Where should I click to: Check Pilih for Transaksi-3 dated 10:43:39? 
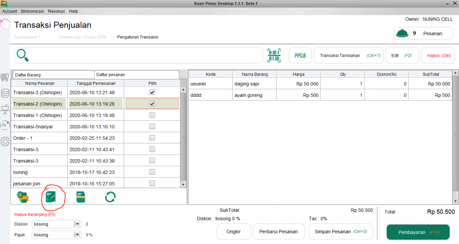(152, 160)
